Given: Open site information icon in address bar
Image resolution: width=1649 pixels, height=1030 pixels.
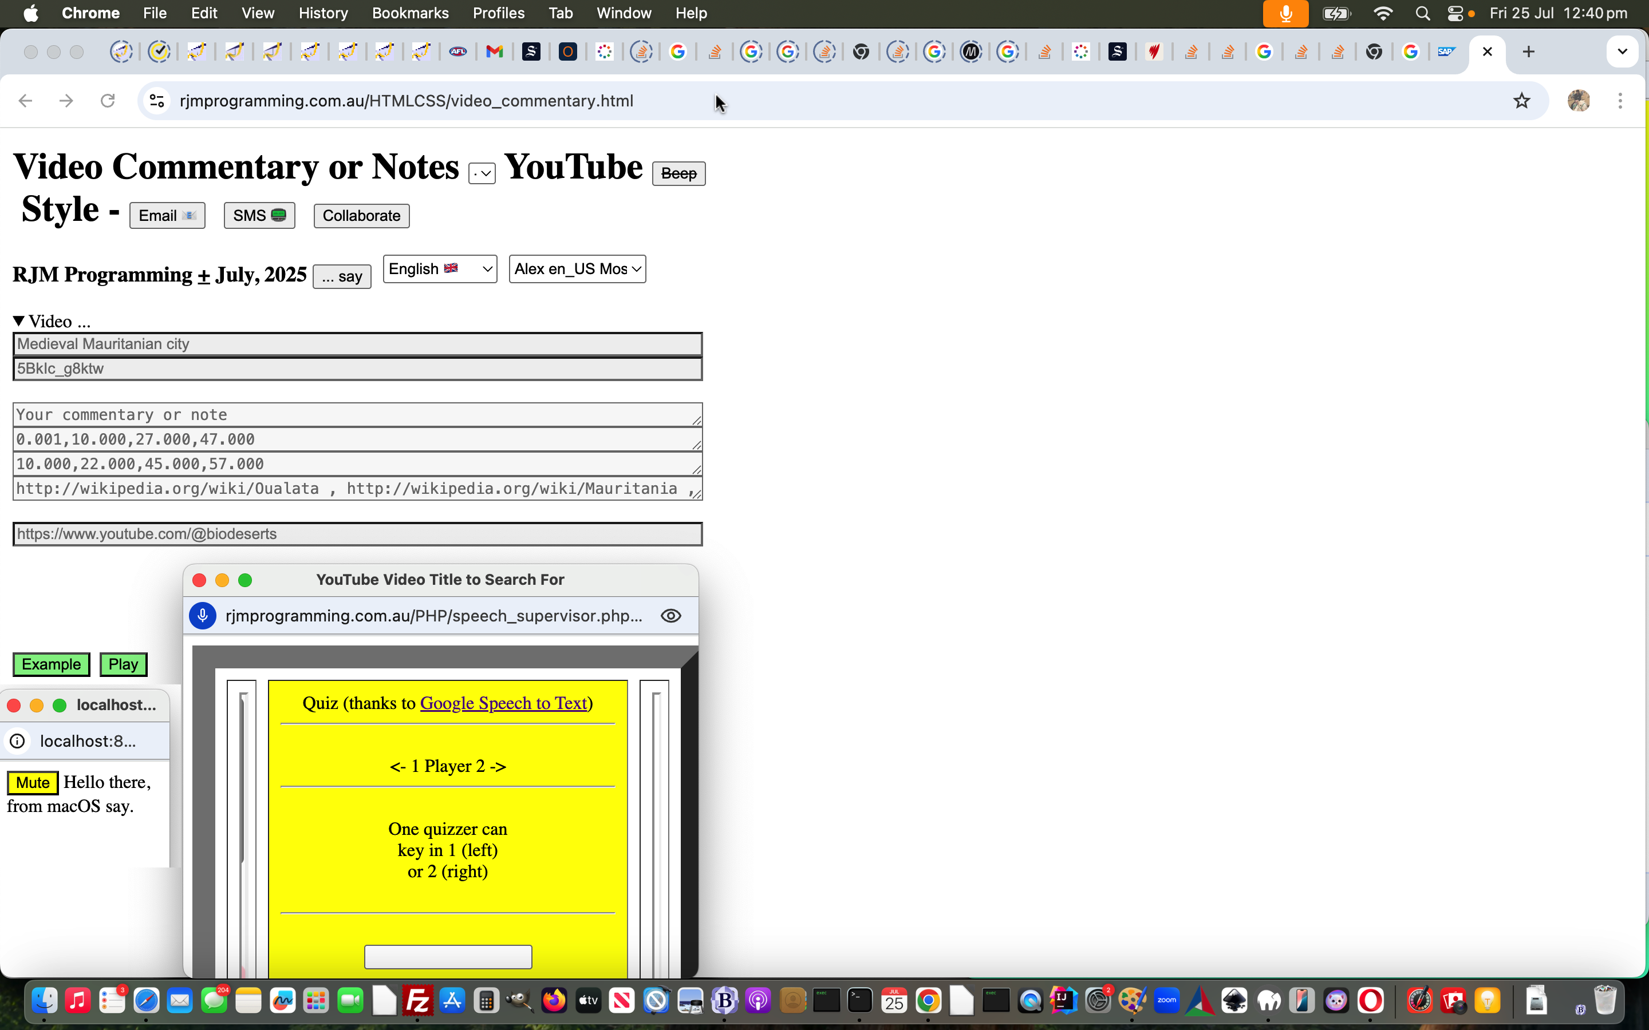Looking at the screenshot, I should (157, 101).
